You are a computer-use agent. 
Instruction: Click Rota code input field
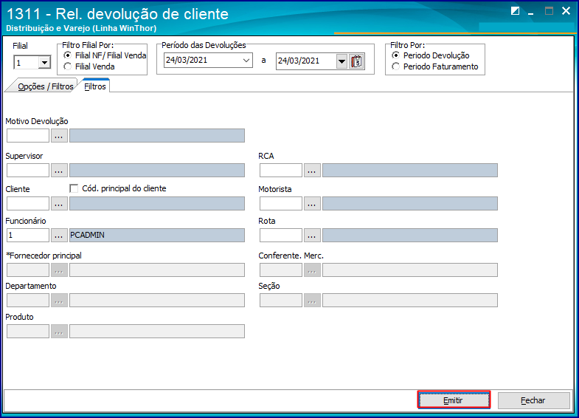(281, 236)
